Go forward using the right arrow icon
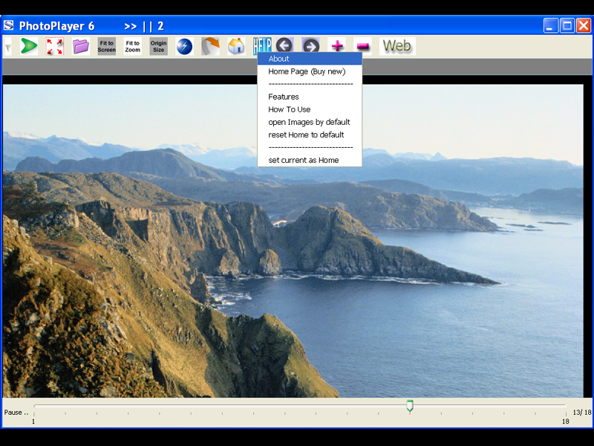This screenshot has height=446, width=594. click(310, 45)
